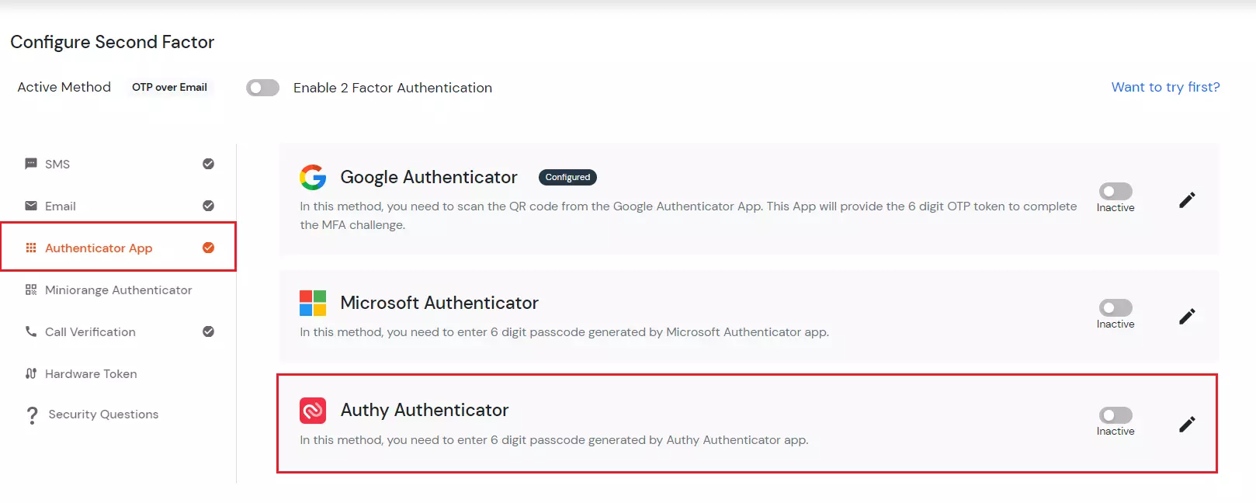Click the Email envelope icon in sidebar
This screenshot has height=503, width=1256.
30,206
